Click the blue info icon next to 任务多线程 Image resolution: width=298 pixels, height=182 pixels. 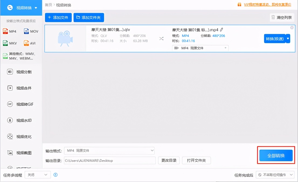[56, 174]
